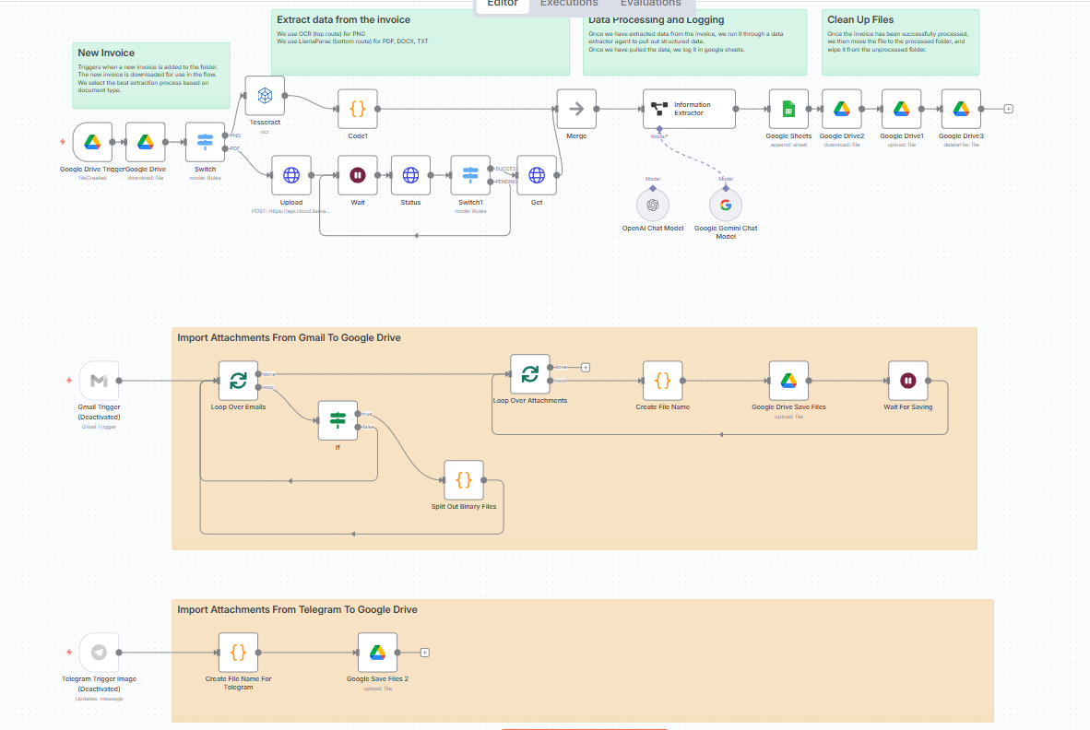This screenshot has width=1090, height=730.
Task: Select the Google Gemini Chat Model node
Action: (x=725, y=205)
